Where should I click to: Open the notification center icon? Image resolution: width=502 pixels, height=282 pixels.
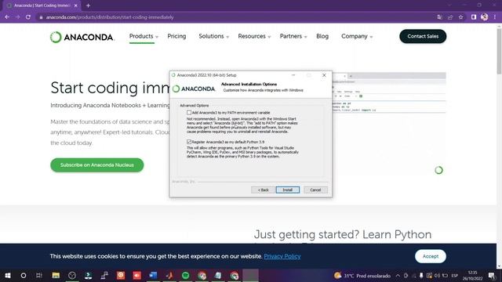pyautogui.click(x=492, y=275)
